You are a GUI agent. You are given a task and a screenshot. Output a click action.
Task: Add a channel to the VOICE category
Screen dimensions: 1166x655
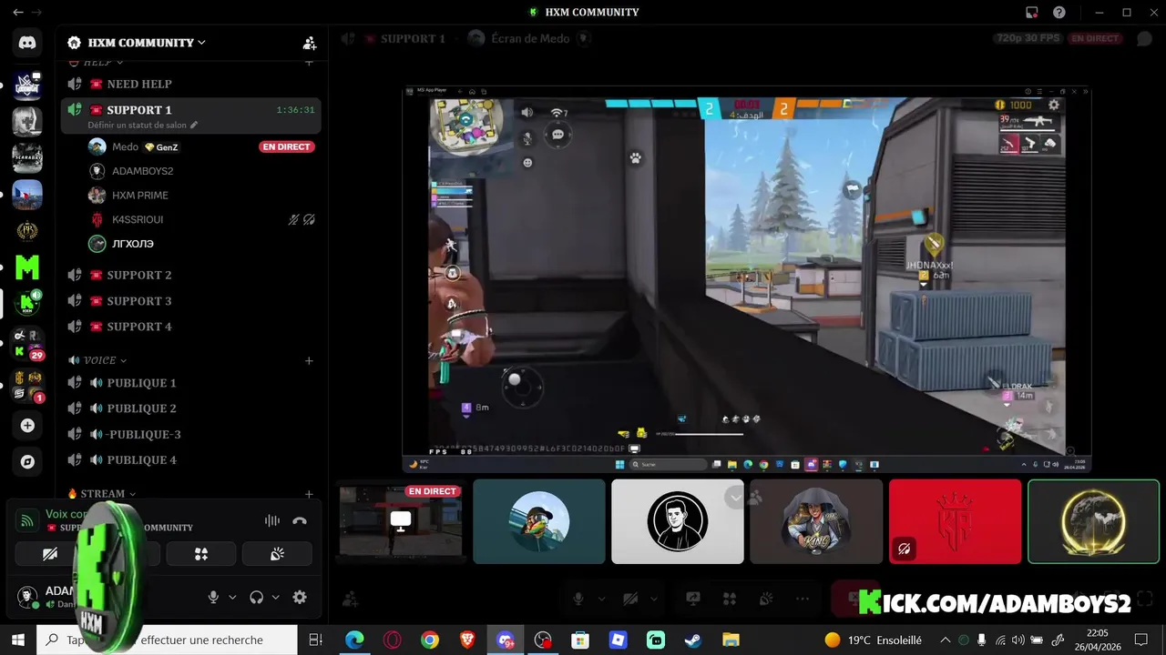pos(309,361)
